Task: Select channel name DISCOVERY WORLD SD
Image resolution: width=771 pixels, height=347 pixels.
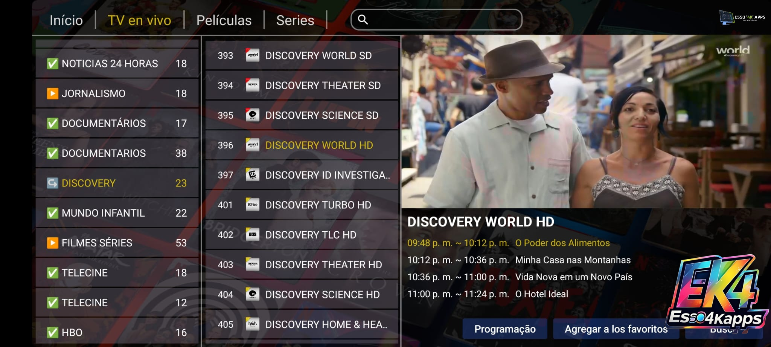Action: (318, 55)
